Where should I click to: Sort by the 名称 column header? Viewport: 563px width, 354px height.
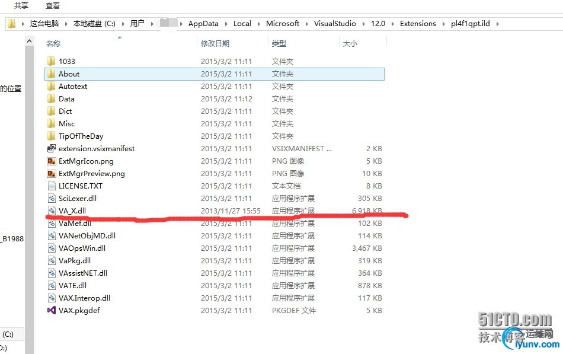[x=53, y=43]
